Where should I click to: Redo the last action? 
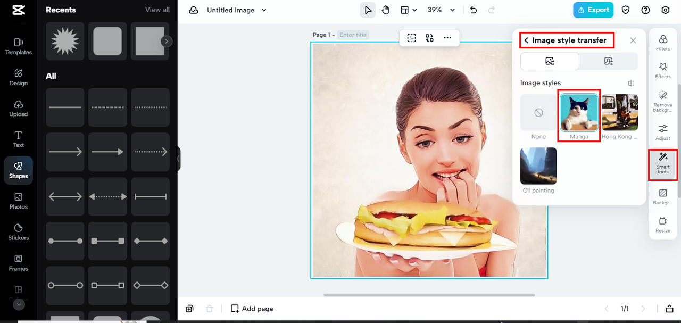(x=491, y=10)
